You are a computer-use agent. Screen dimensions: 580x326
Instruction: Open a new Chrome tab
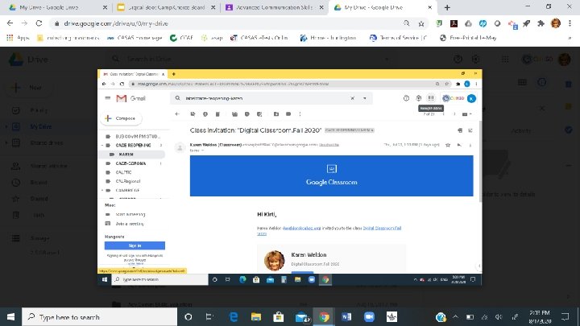pyautogui.click(x=447, y=7)
